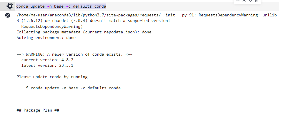Click the blank area right of the cell command
The image size is (281, 118).
(x=177, y=6)
